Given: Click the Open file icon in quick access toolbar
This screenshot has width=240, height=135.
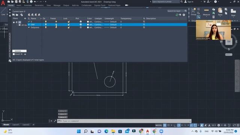Looking at the screenshot, I should click(12, 1).
